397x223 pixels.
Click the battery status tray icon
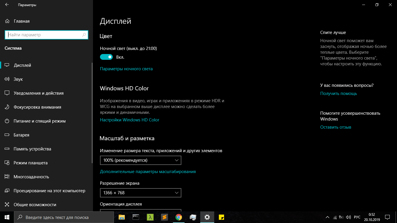(x=341, y=217)
